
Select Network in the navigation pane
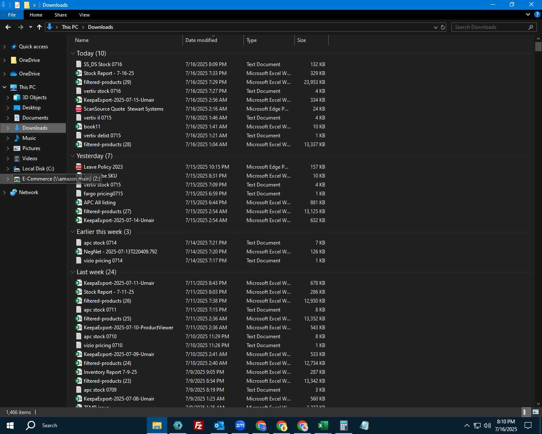tap(28, 192)
